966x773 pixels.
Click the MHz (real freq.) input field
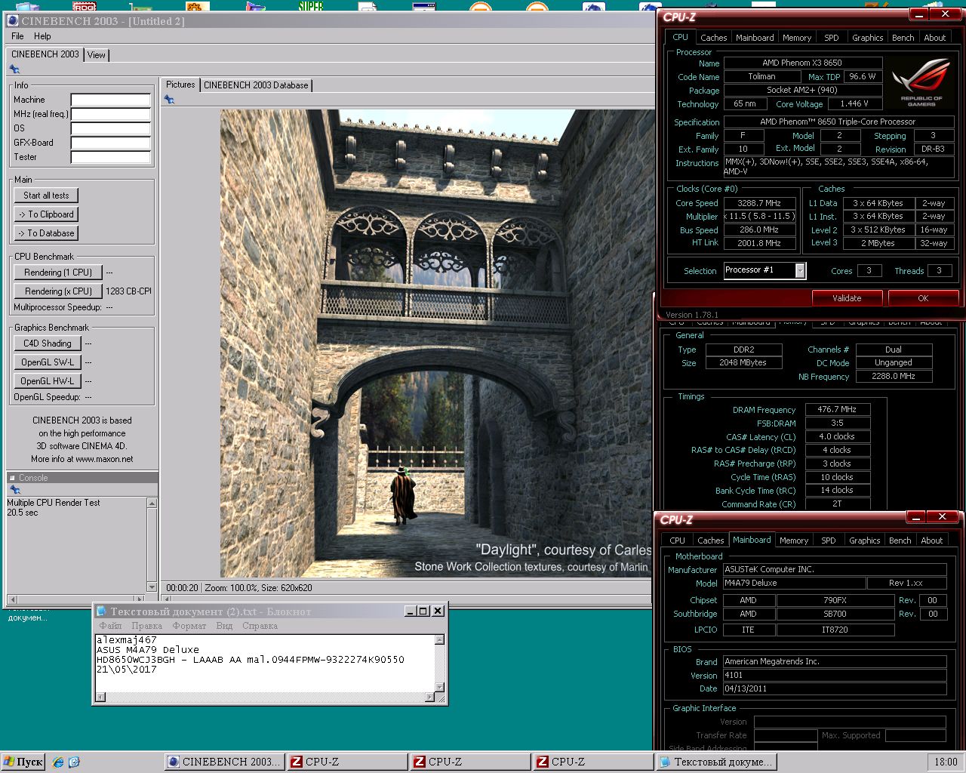111,114
